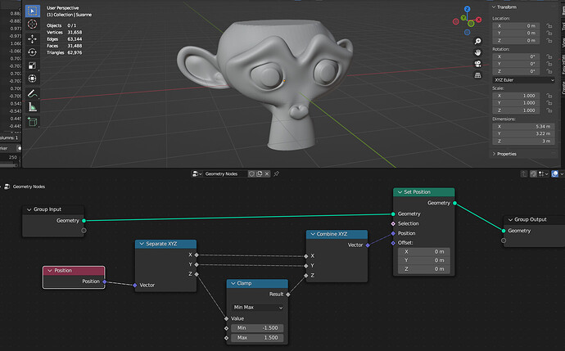Screen dimensions: 565x351
Task: Click the fake user shield icon
Action: [251, 174]
